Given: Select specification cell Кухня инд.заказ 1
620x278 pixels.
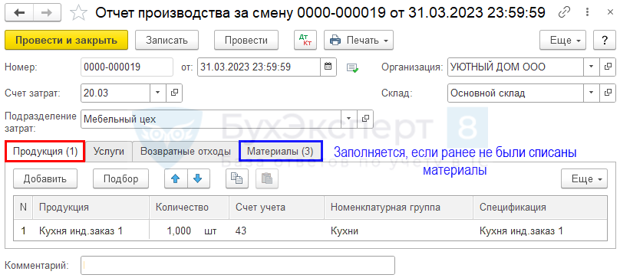Looking at the screenshot, I should click(x=540, y=231).
